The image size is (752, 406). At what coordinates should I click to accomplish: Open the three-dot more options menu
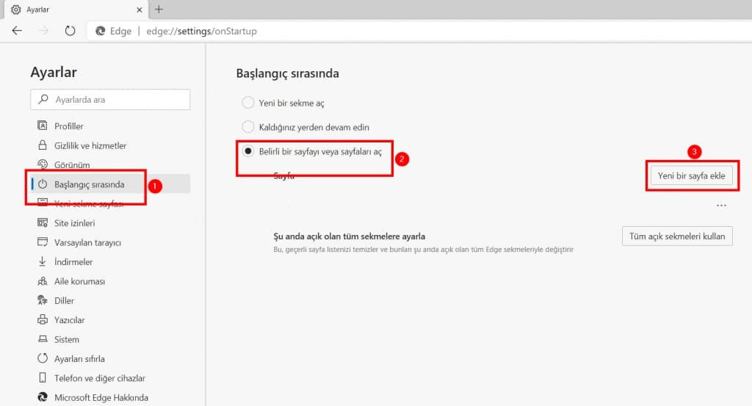tap(721, 206)
